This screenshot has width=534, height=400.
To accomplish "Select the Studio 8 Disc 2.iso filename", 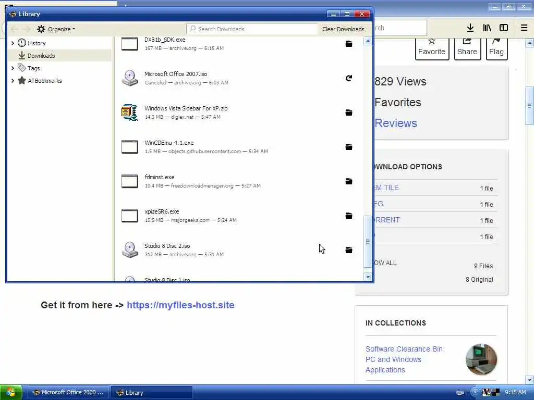I will point(167,246).
